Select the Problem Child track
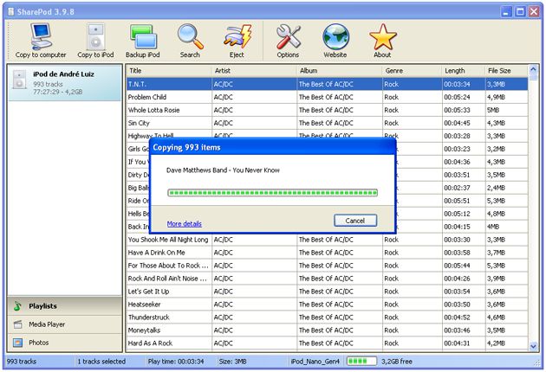The image size is (546, 372). 327,97
